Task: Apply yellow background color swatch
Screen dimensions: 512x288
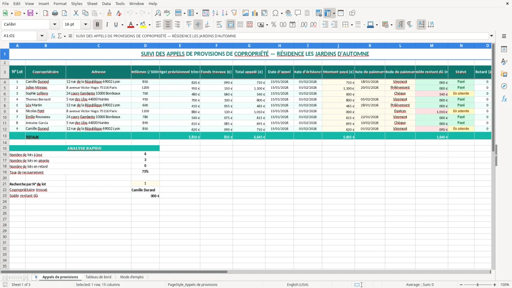Action: click(x=143, y=25)
